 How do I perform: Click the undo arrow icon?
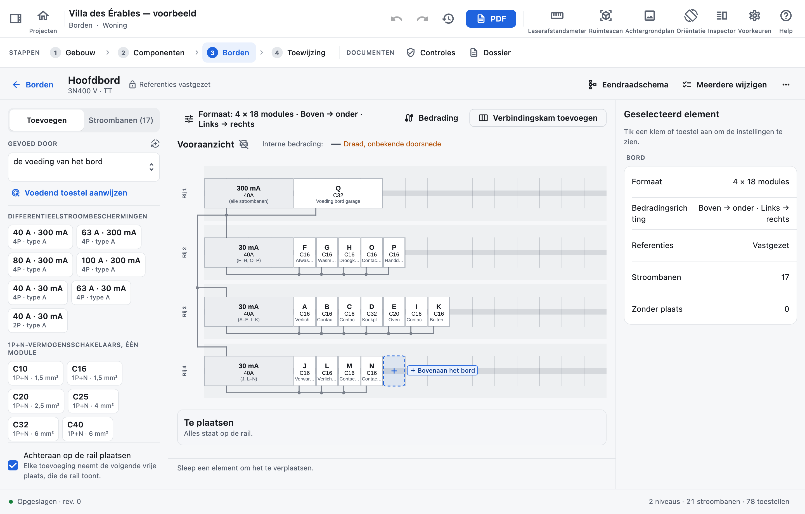(x=396, y=19)
